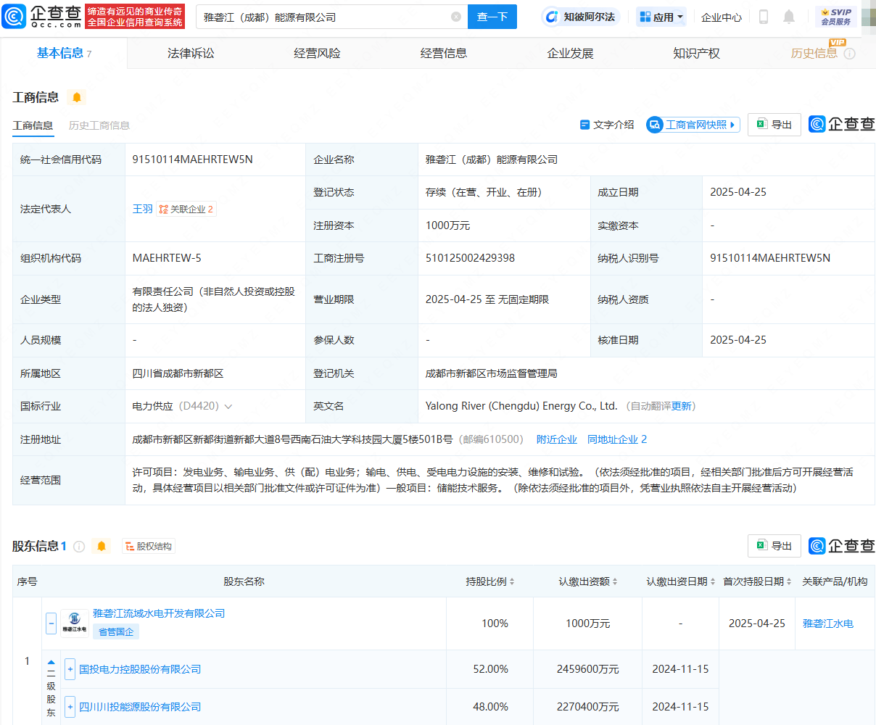Open 企业中心

click(x=722, y=17)
